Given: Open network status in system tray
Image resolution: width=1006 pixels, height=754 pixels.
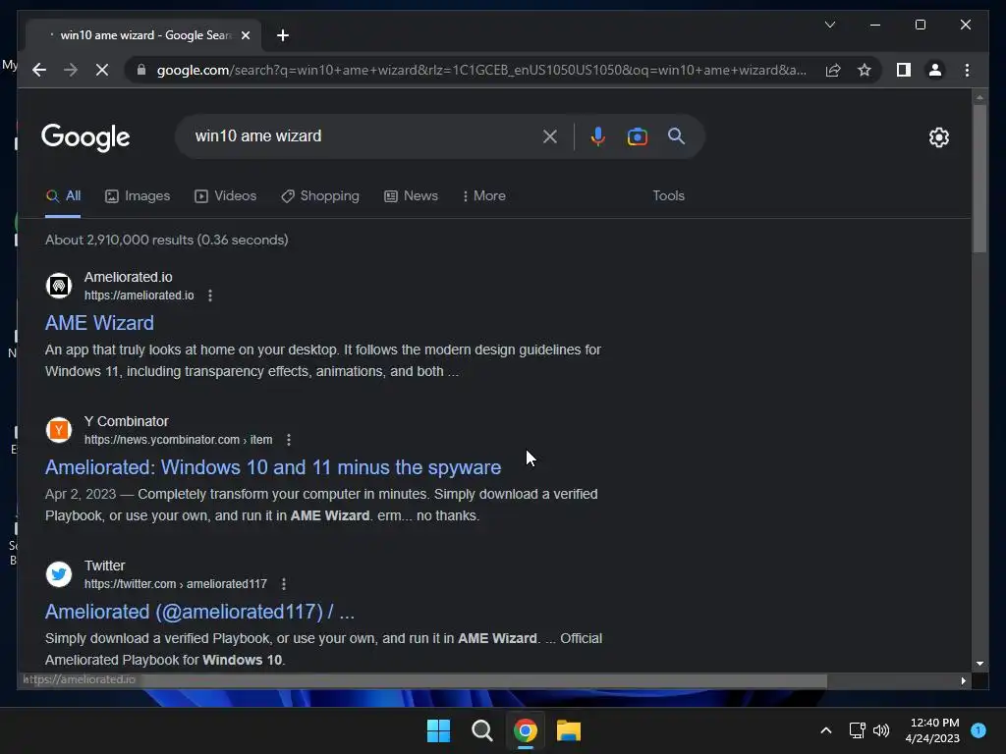Looking at the screenshot, I should (x=857, y=730).
